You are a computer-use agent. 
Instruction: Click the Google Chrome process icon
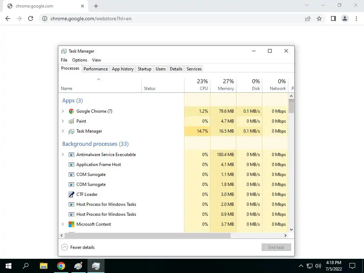point(71,111)
